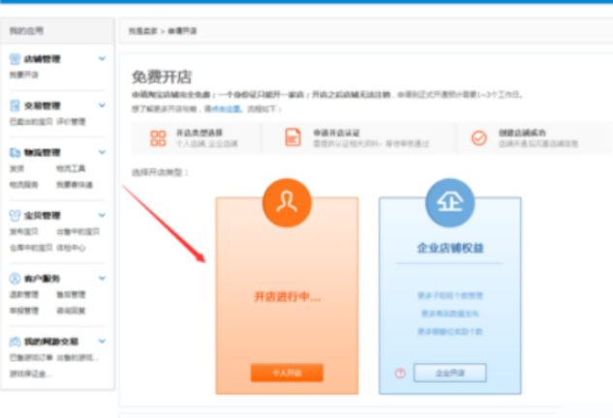The height and width of the screenshot is (418, 613).
Task: Collapse the 物流管理 section chevron
Action: pos(102,153)
